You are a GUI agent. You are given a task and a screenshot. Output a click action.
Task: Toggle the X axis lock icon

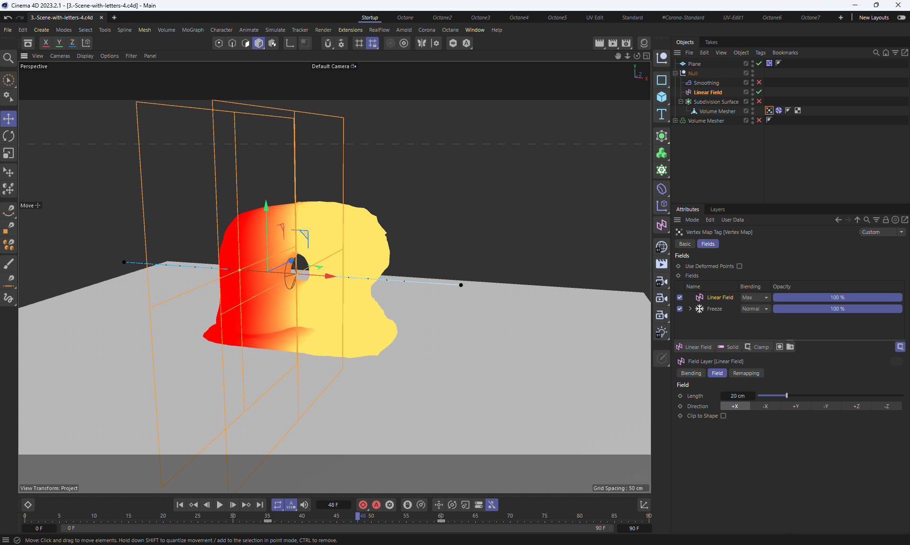pyautogui.click(x=46, y=43)
